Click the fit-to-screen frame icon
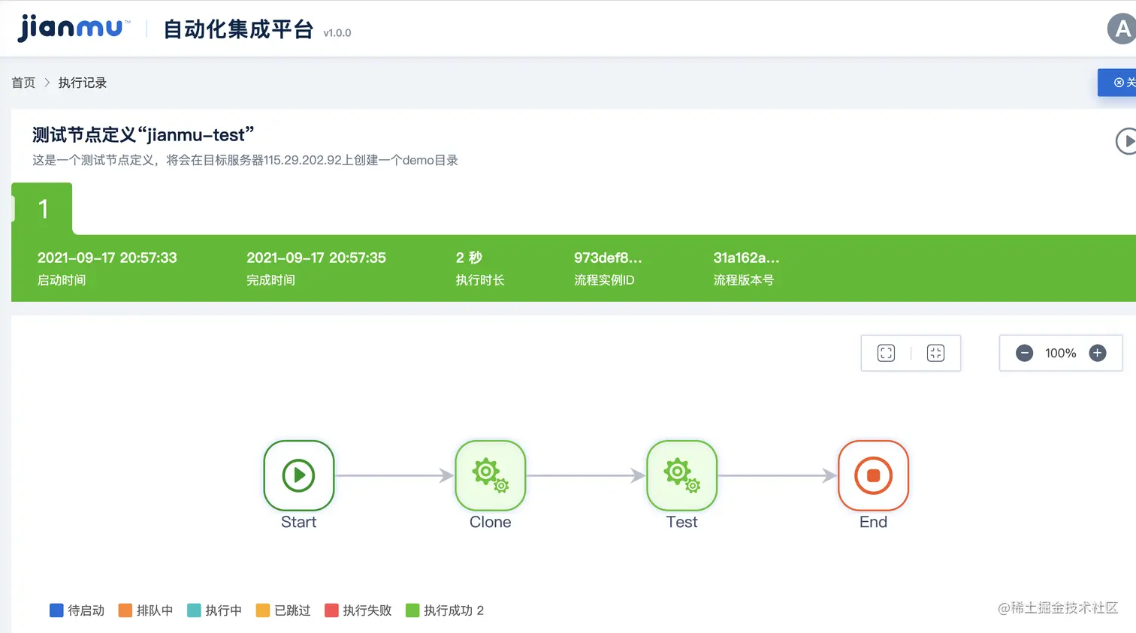Viewport: 1136px width, 633px height. click(887, 353)
